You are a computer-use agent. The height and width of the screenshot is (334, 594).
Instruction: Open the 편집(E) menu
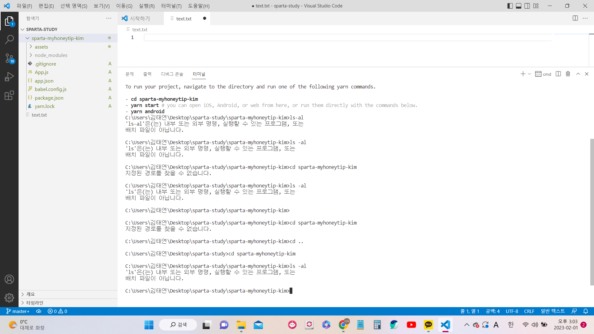click(46, 6)
